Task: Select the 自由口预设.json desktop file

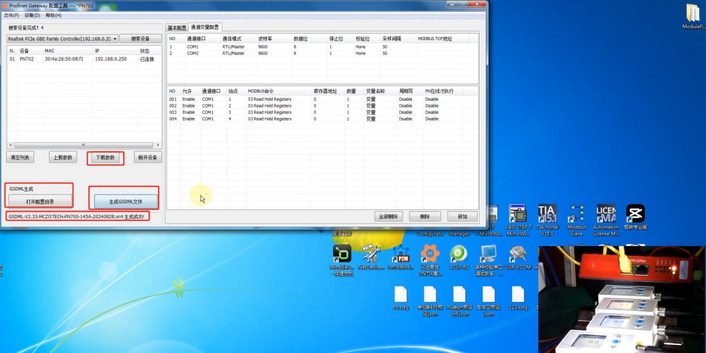Action: (489, 301)
